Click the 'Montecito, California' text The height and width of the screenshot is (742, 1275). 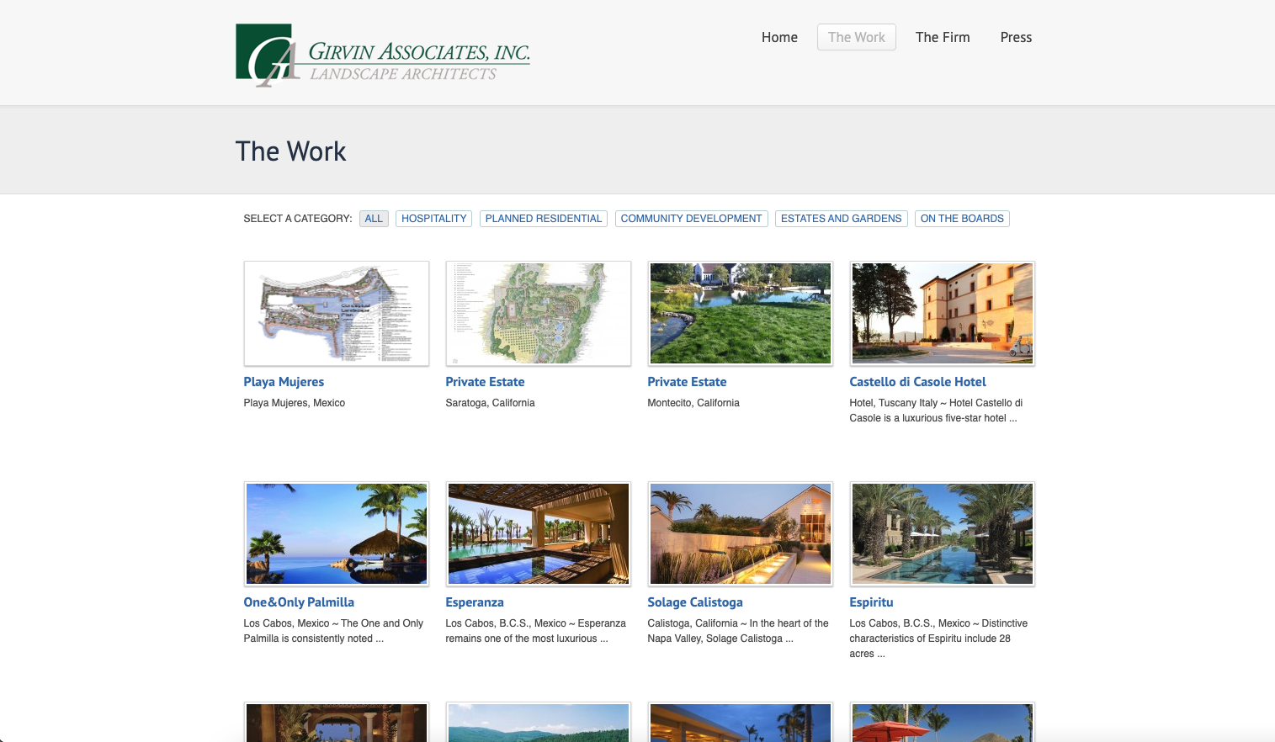693,403
